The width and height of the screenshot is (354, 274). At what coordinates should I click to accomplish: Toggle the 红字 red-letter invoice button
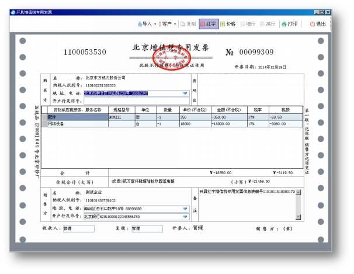tap(209, 24)
